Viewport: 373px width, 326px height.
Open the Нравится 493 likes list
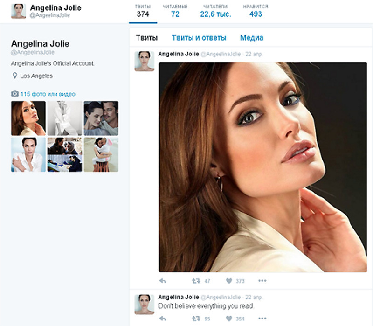256,11
